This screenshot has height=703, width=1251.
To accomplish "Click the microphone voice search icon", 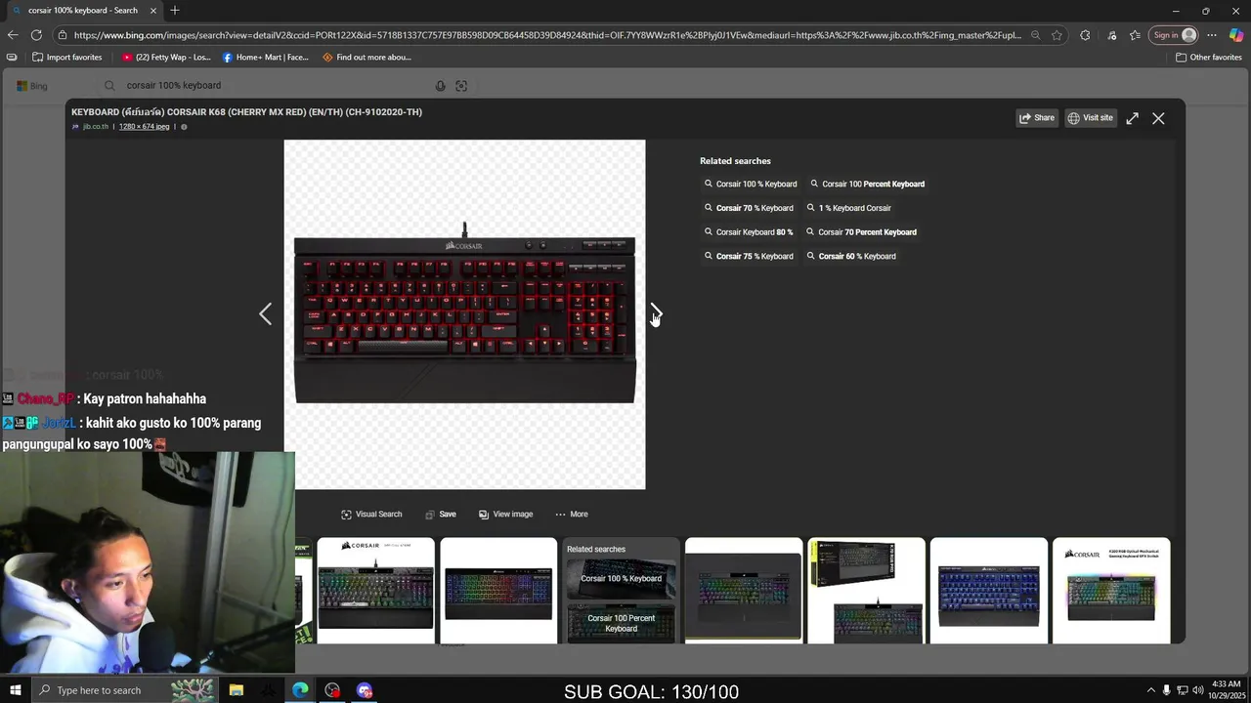I will 440,86.
